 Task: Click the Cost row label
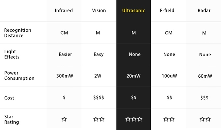point(9,98)
